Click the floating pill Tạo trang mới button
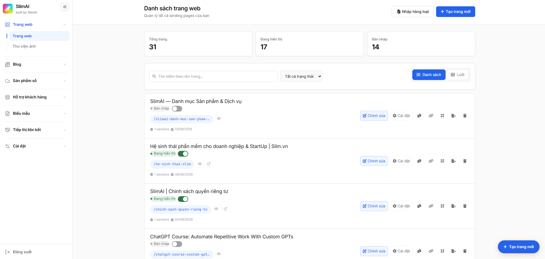 click(x=519, y=247)
